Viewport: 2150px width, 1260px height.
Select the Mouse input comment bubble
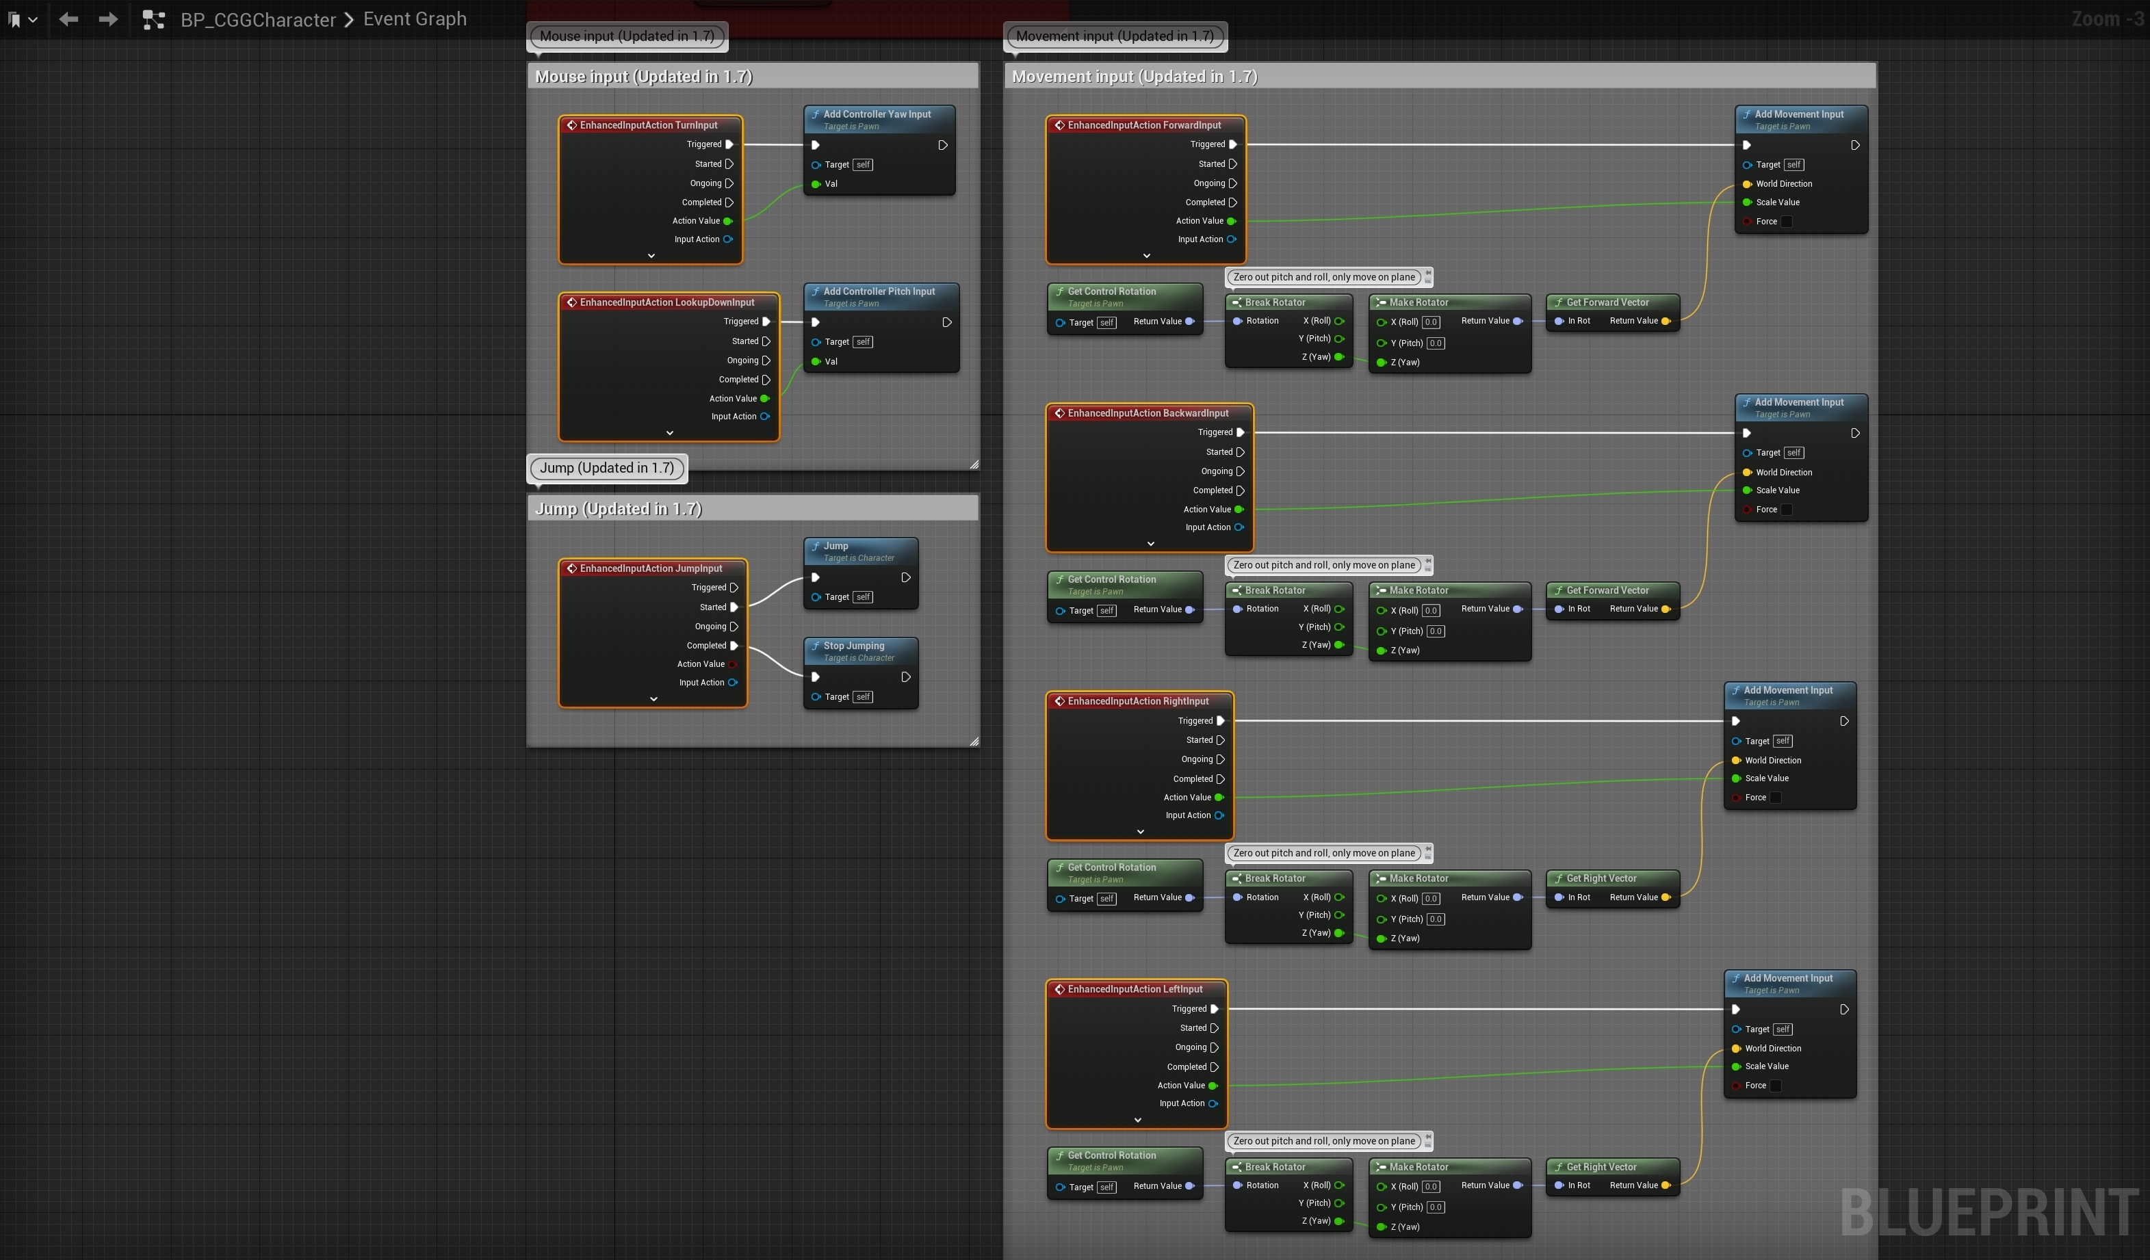627,36
